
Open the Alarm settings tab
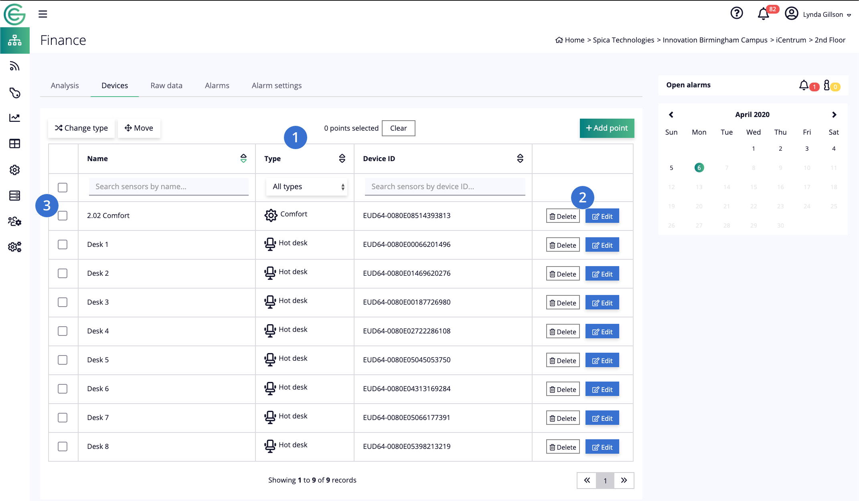click(276, 85)
